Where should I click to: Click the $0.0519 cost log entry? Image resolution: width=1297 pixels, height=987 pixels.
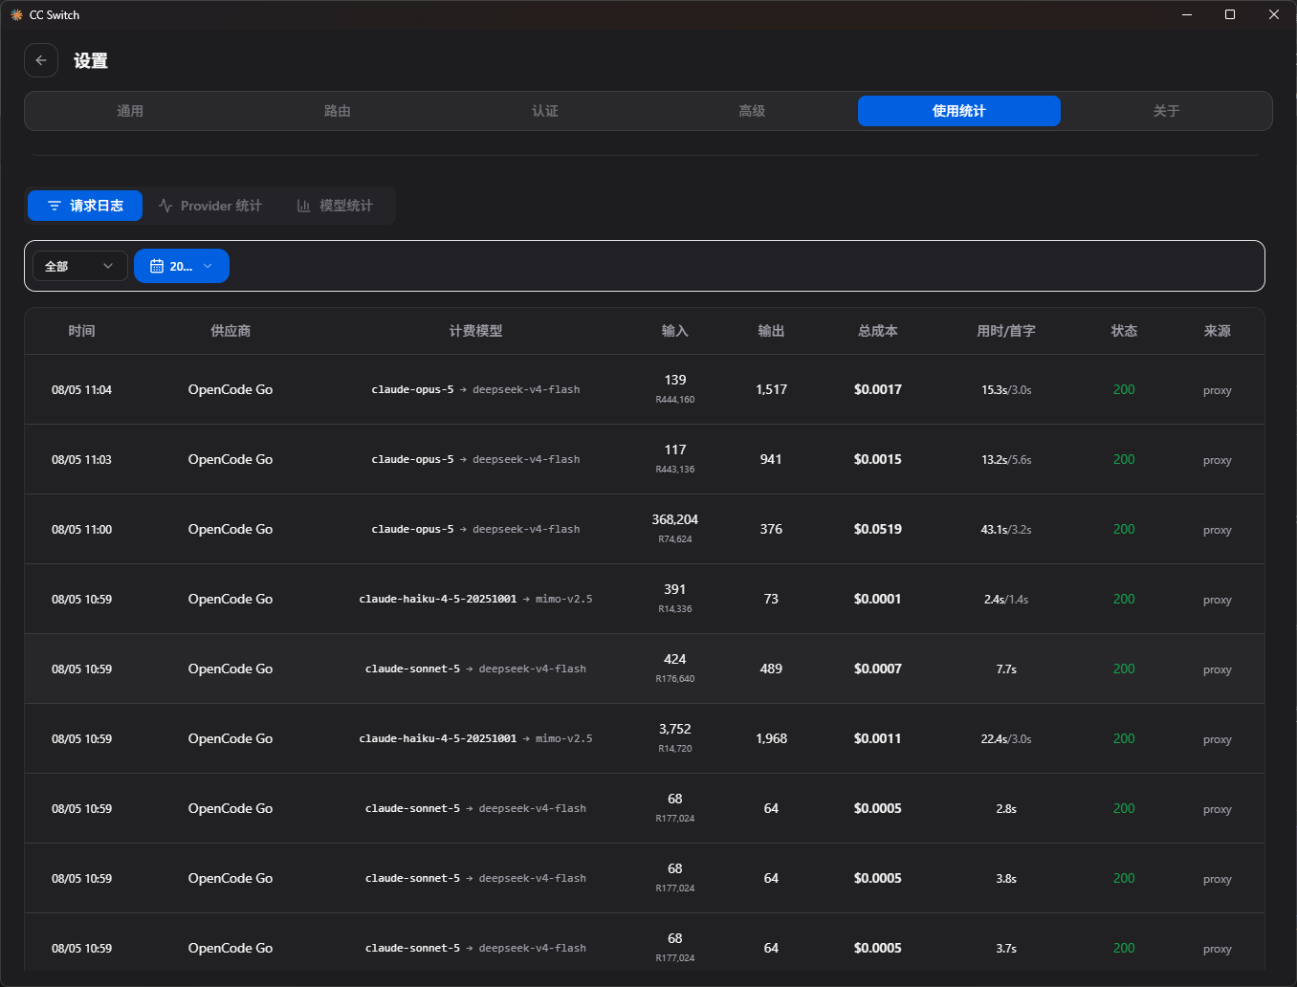coord(878,529)
